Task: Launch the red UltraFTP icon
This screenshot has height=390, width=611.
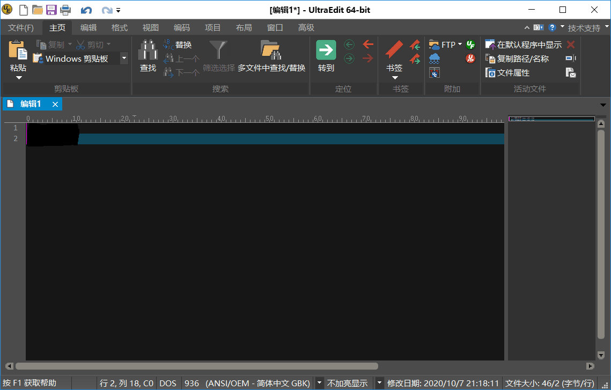Action: pyautogui.click(x=470, y=59)
